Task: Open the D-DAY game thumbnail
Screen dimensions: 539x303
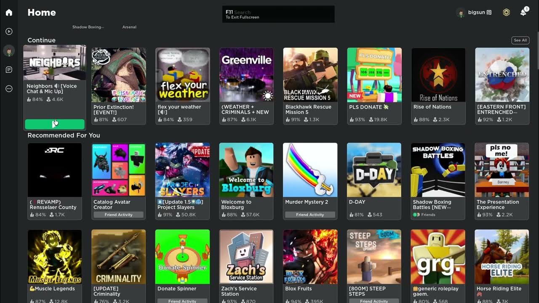Action: pyautogui.click(x=374, y=170)
